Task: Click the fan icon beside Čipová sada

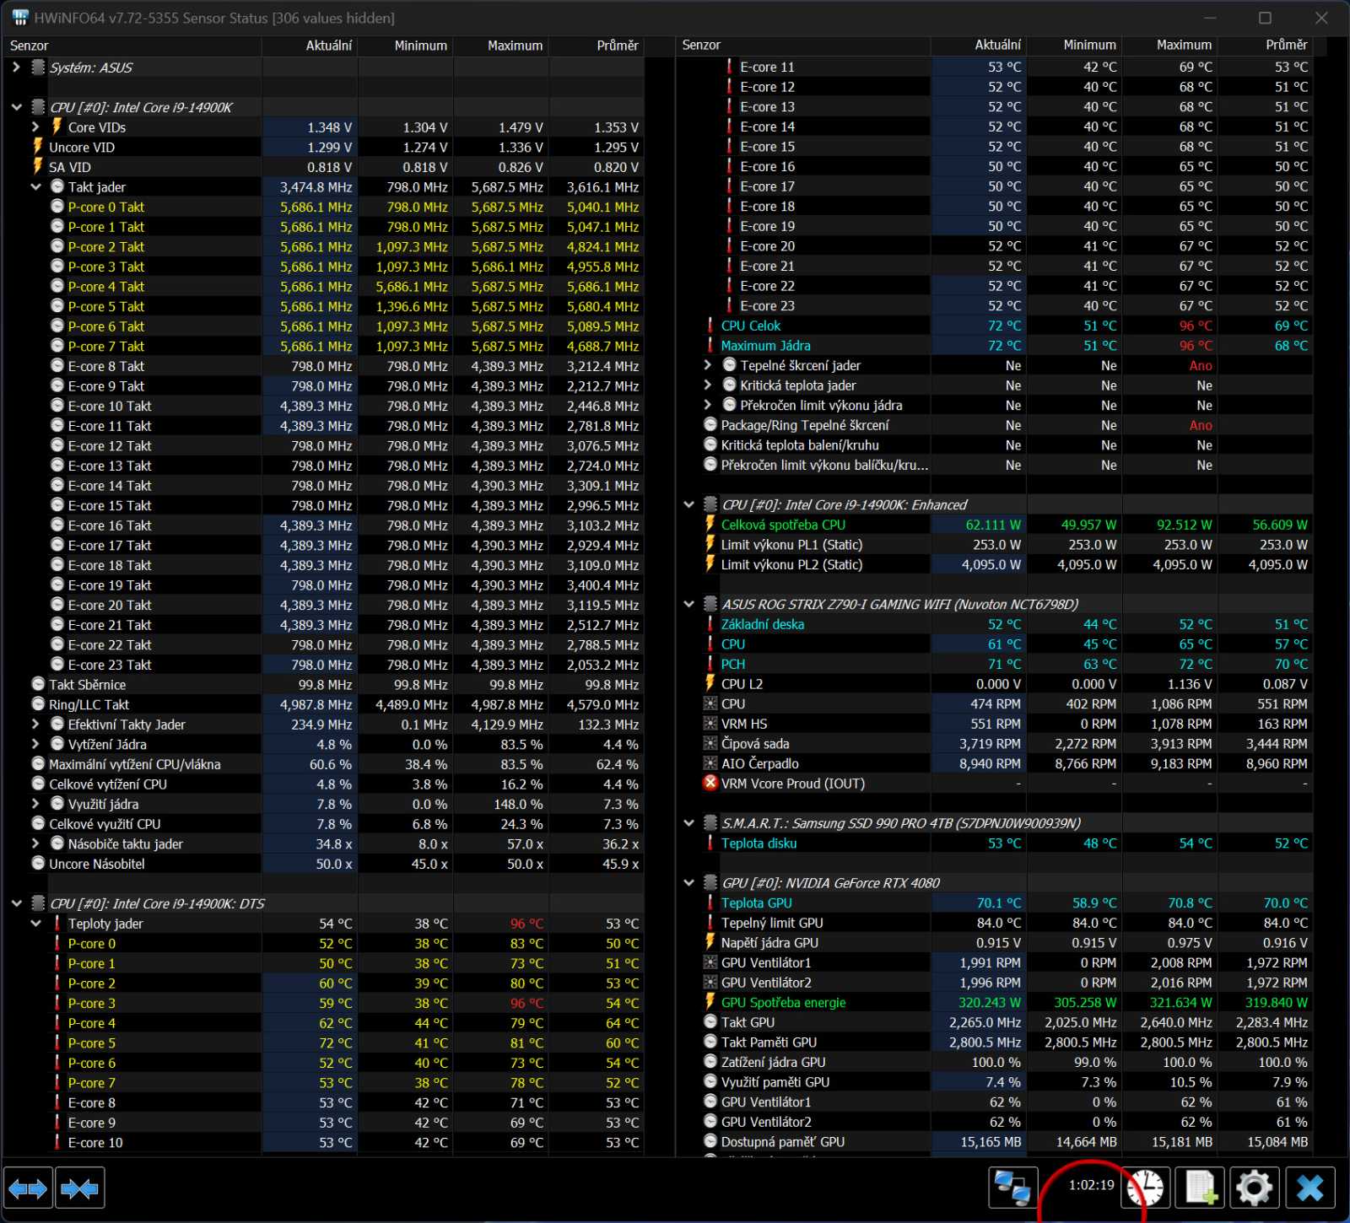Action: click(710, 743)
